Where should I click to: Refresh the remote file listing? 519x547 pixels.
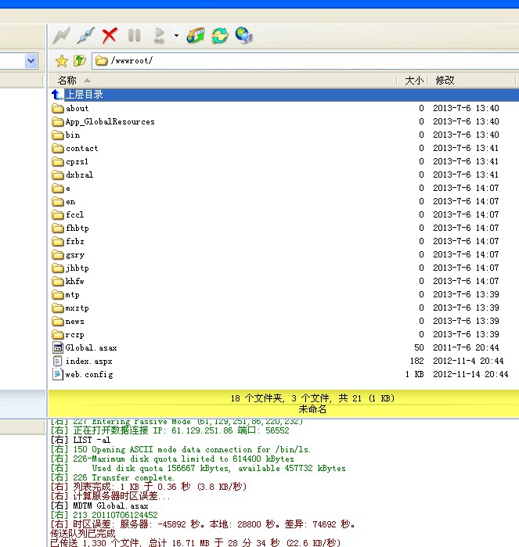pyautogui.click(x=219, y=35)
